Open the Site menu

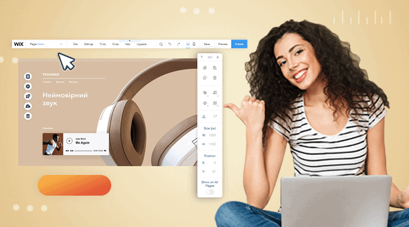(75, 45)
